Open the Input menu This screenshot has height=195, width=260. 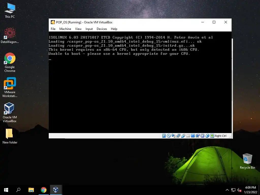[x=89, y=29]
